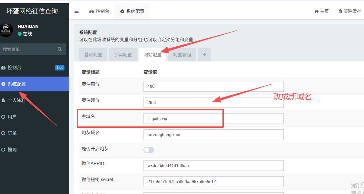Image resolution: width=364 pixels, height=194 pixels.
Task: Open 个人资料 sidebar item
Action: tap(17, 100)
